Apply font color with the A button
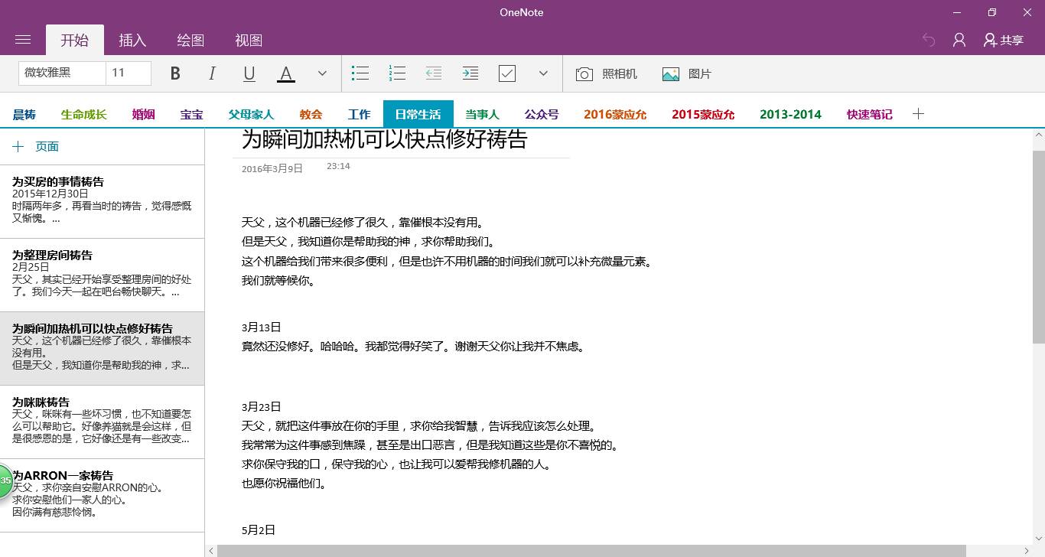This screenshot has height=557, width=1045. (285, 73)
